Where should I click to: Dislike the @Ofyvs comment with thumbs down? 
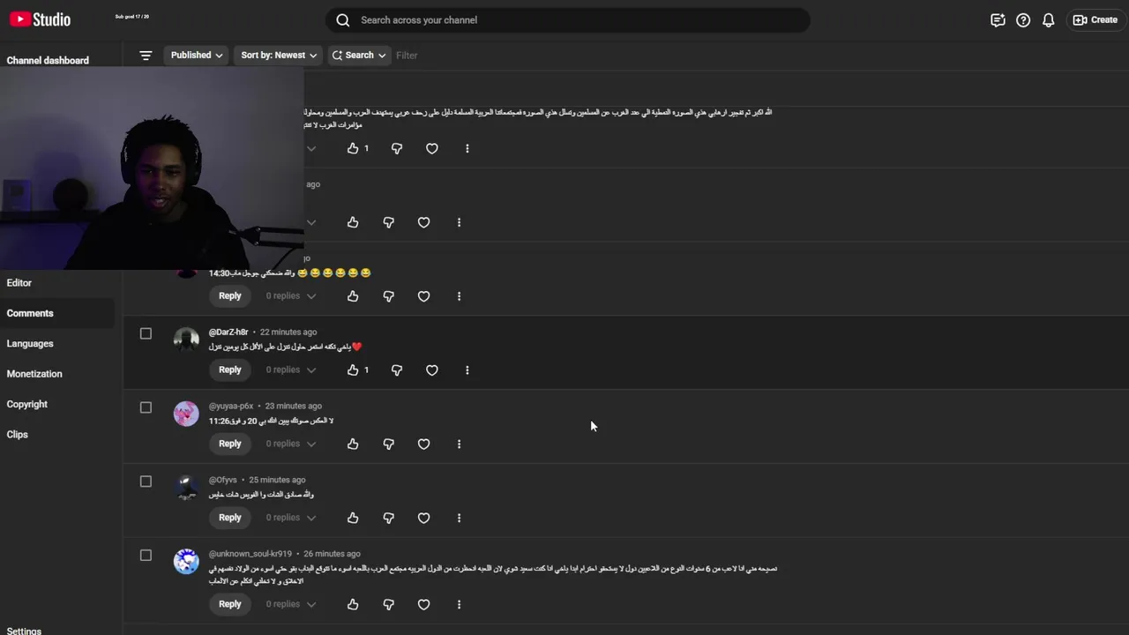tap(388, 519)
